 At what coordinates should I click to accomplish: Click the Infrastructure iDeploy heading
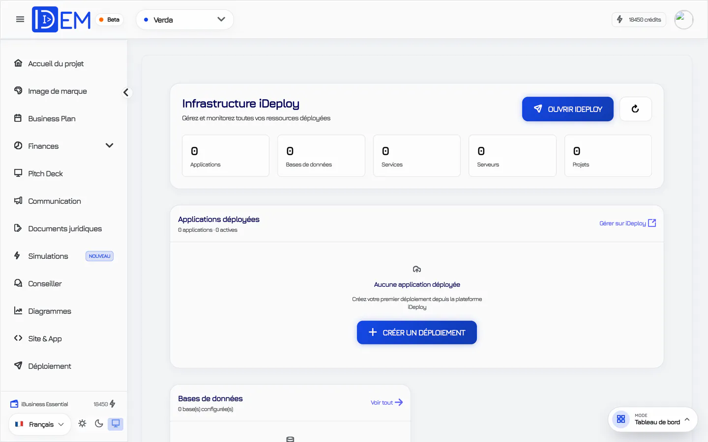(241, 104)
